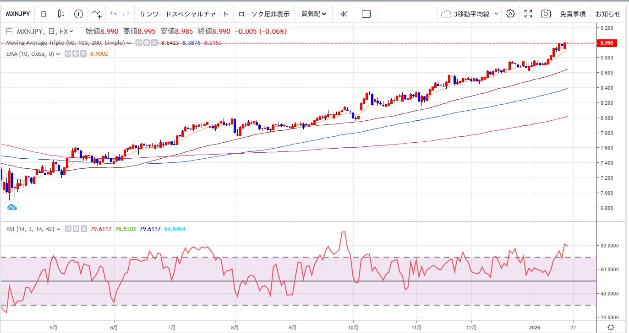This screenshot has height=333, width=629.
Task: Collapse the MXNJPY legend with minus box
Action: click(10, 32)
